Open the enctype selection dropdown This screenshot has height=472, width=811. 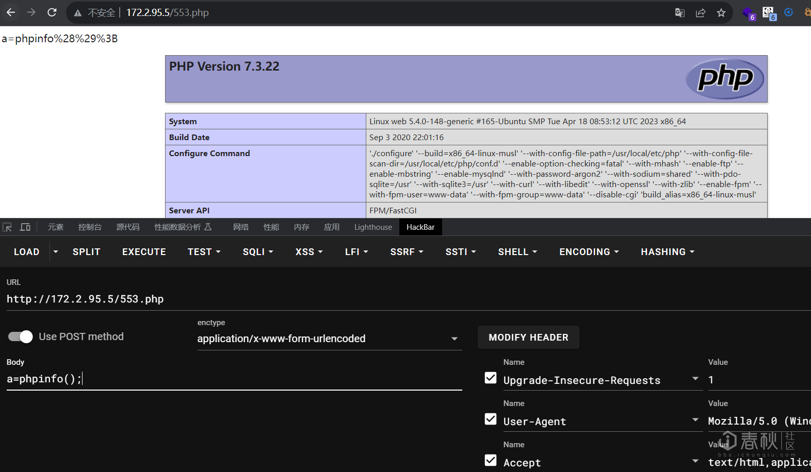(x=330, y=339)
